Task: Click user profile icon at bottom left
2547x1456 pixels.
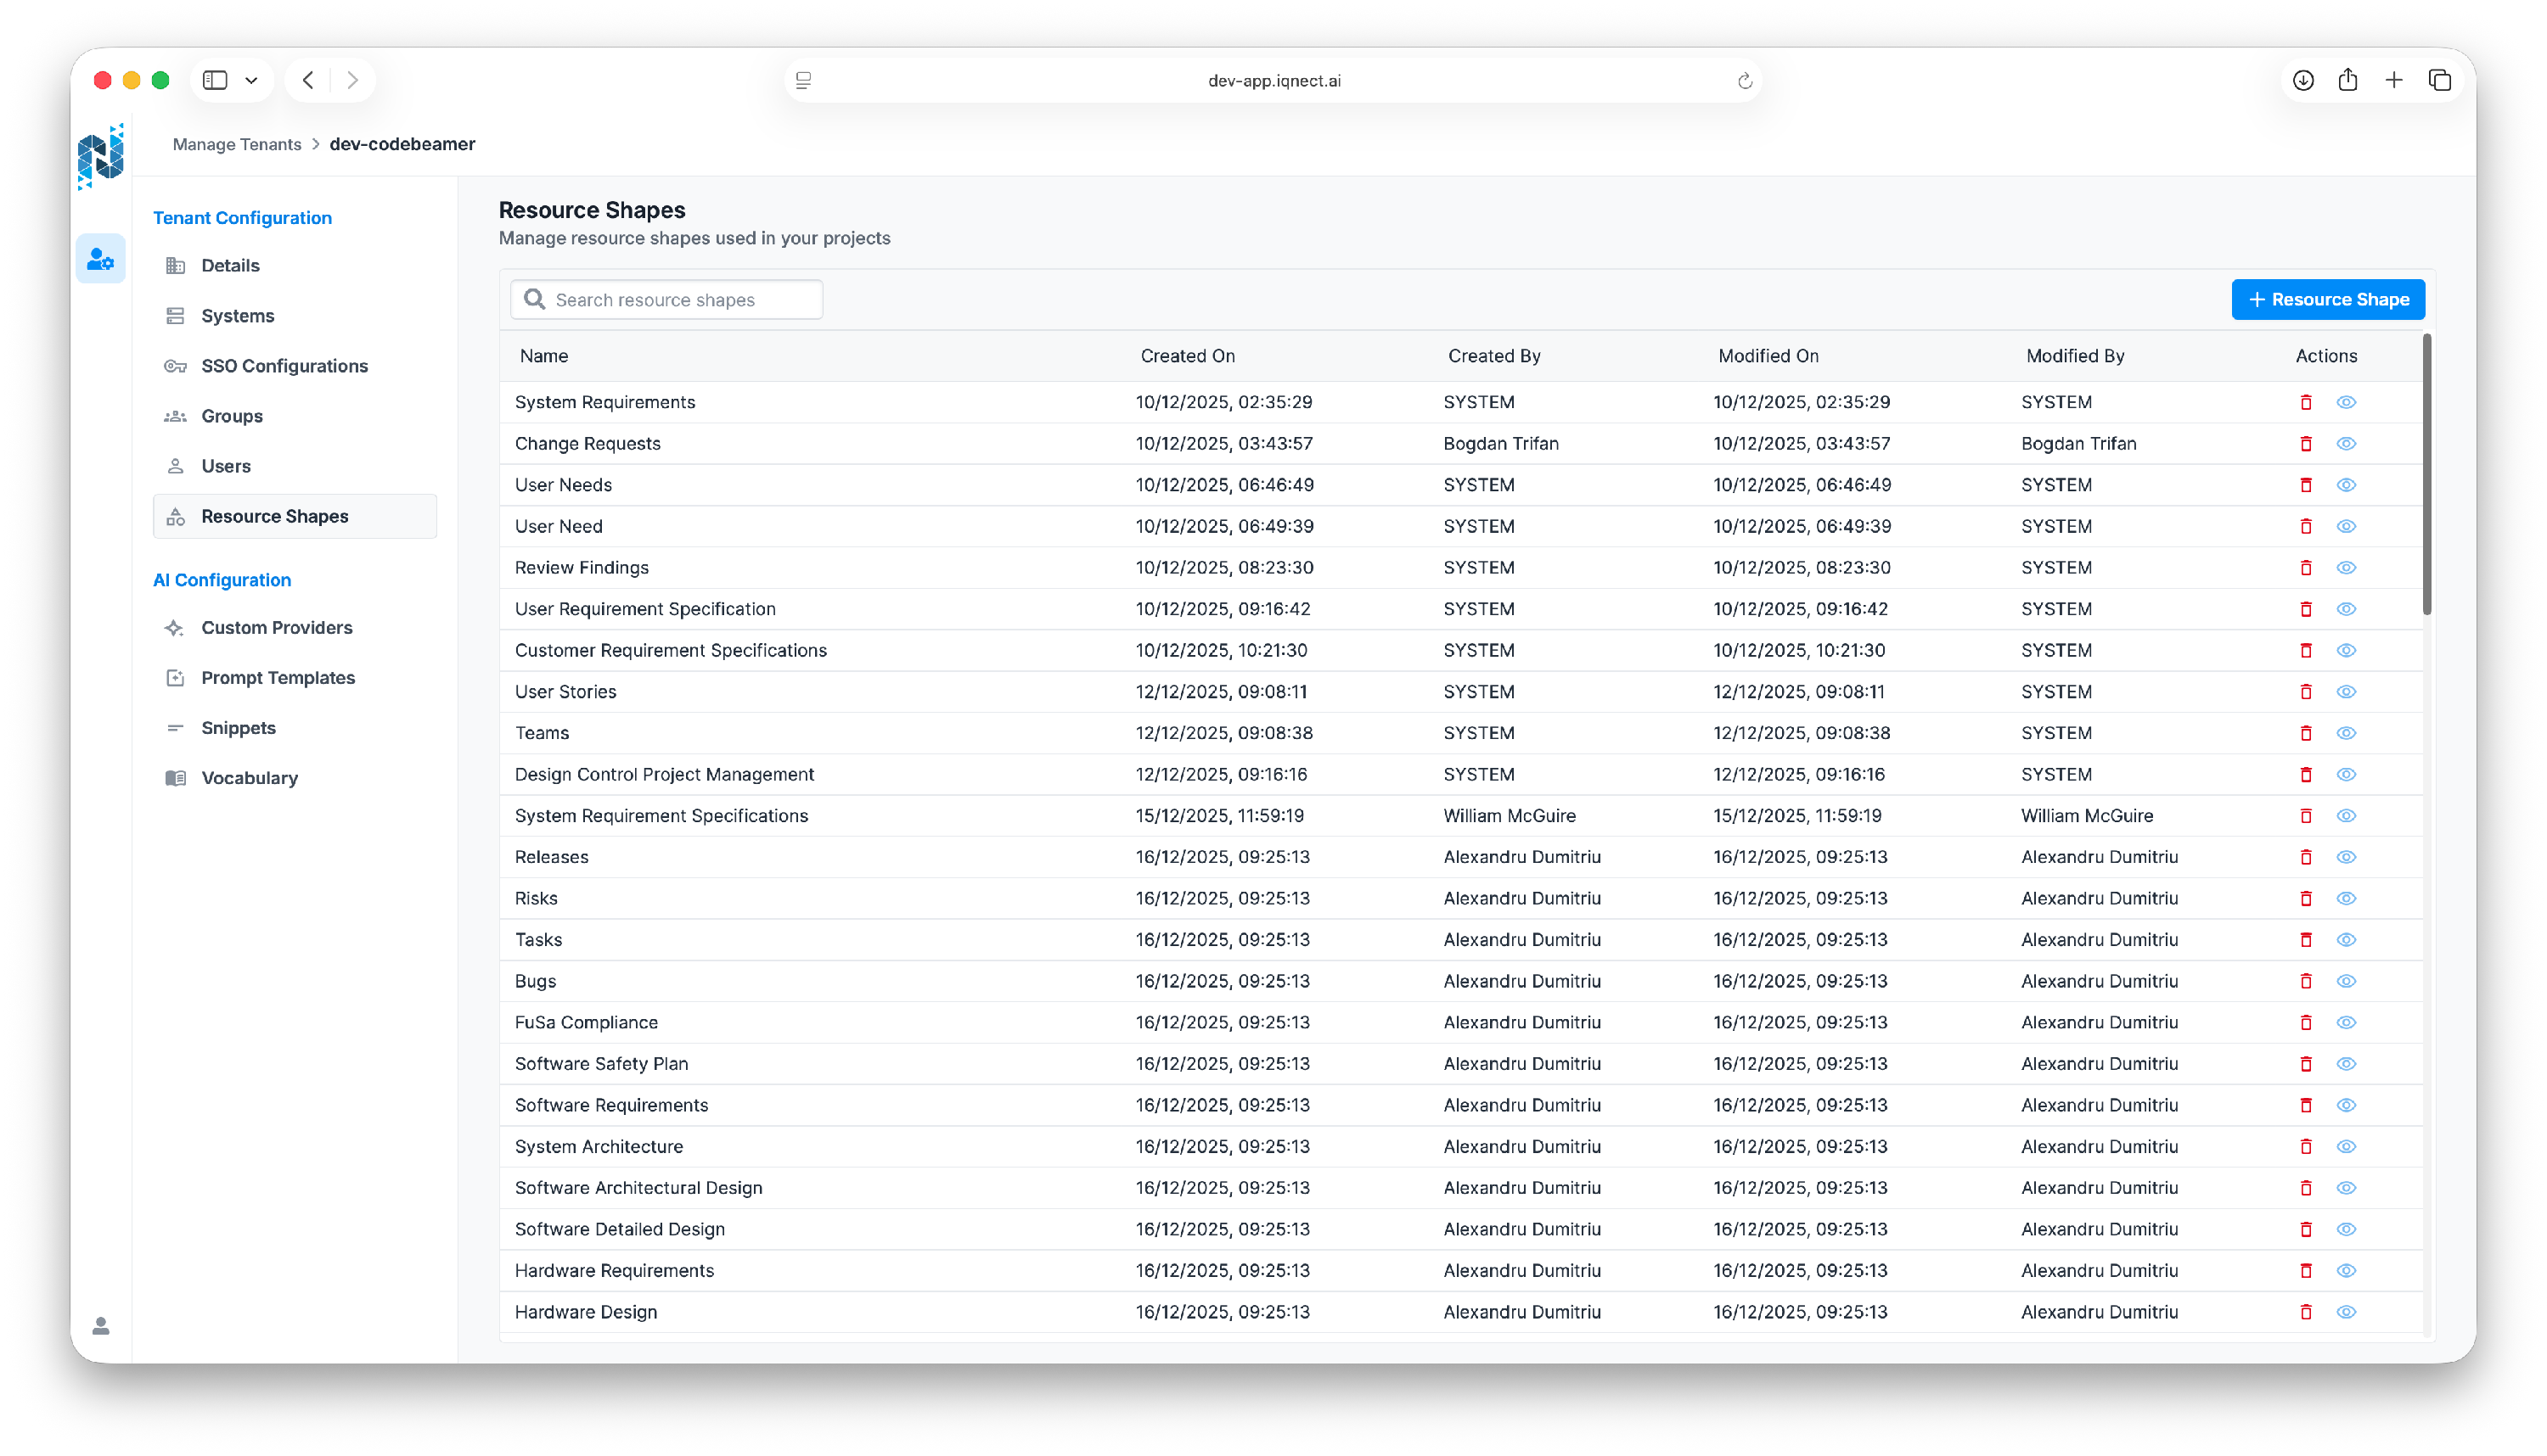Action: point(100,1326)
